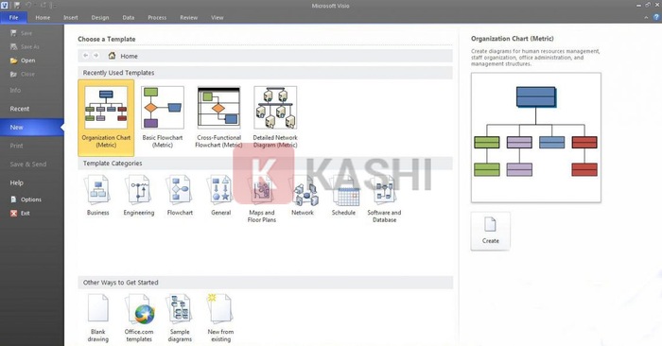Open the Flowchart template category
The image size is (662, 346).
(180, 196)
